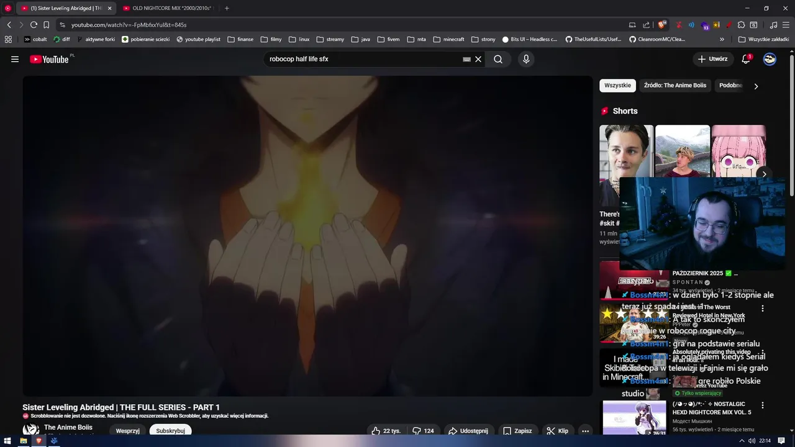Open more actions ellipsis under video
795x447 pixels.
tap(585, 431)
